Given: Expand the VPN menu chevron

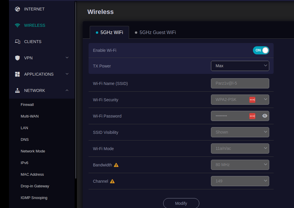Looking at the screenshot, I should tap(67, 58).
